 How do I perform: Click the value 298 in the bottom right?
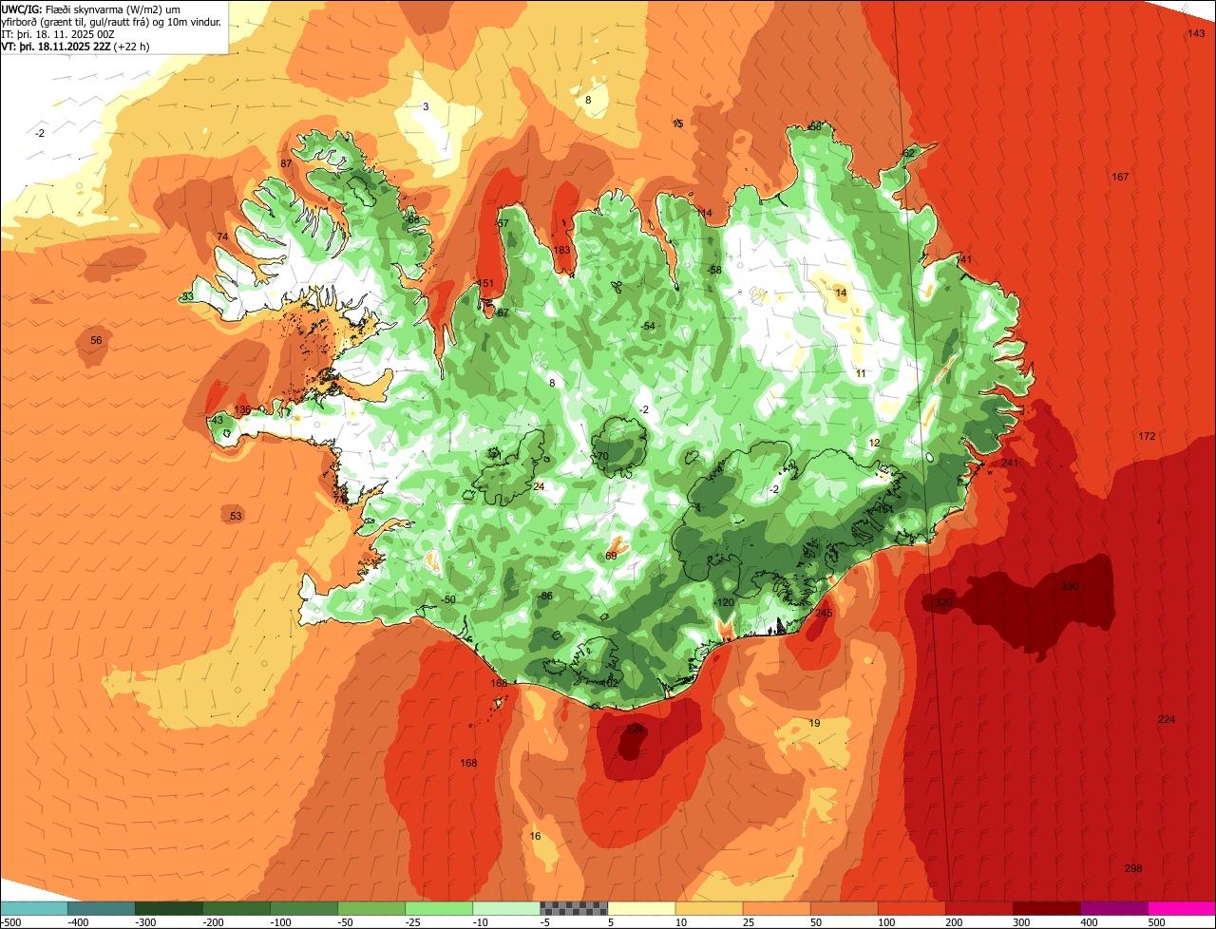(x=1133, y=868)
